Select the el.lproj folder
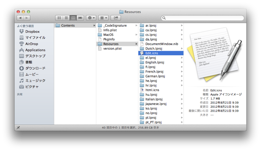 [x=161, y=58]
